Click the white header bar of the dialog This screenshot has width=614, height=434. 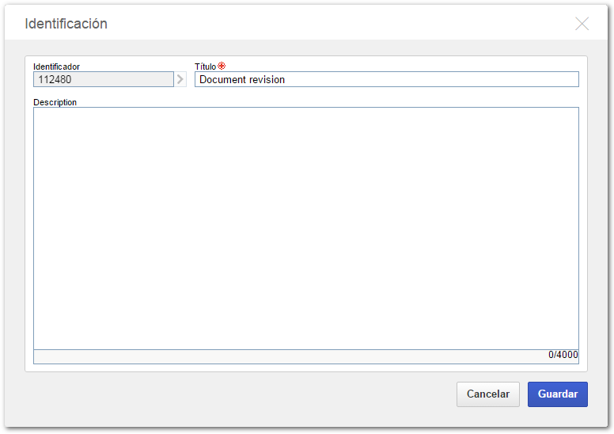(x=306, y=22)
